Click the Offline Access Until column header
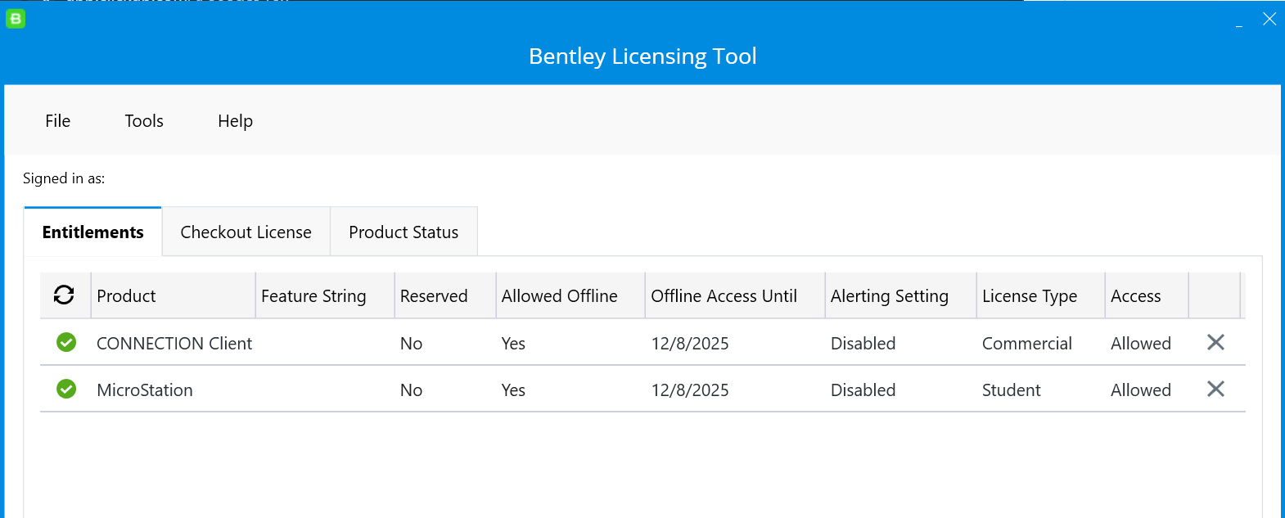Viewport: 1285px width, 518px height. [x=724, y=296]
